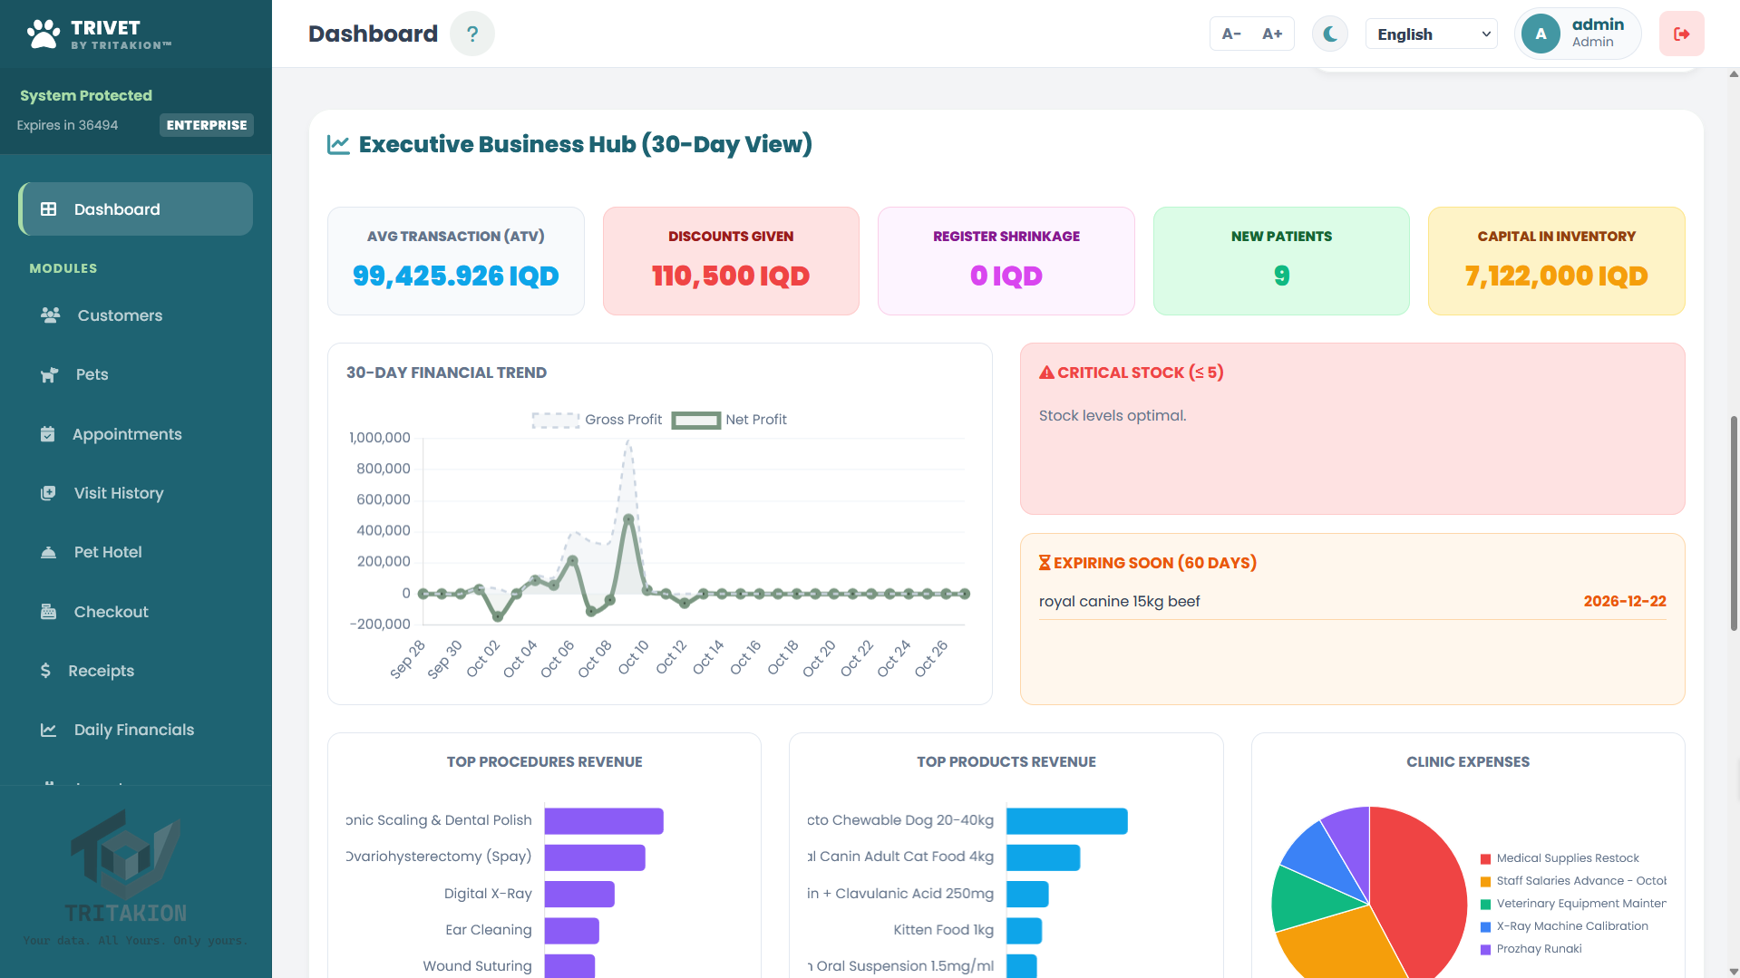Image resolution: width=1740 pixels, height=978 pixels.
Task: Click the ENTERPRISE license badge
Action: 207,125
